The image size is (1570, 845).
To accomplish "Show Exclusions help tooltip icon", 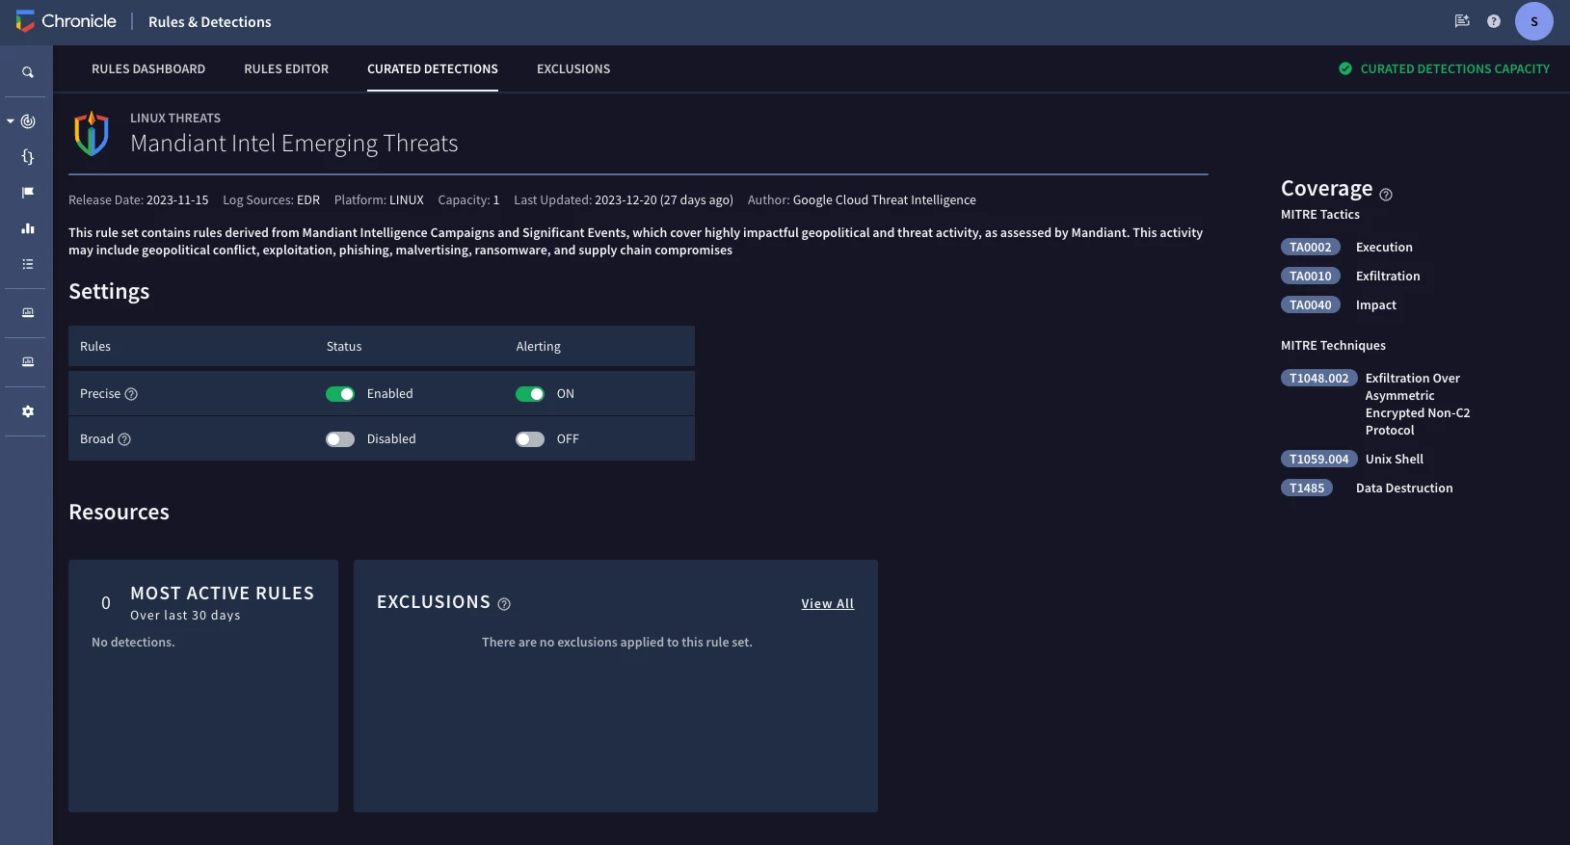I will (504, 604).
